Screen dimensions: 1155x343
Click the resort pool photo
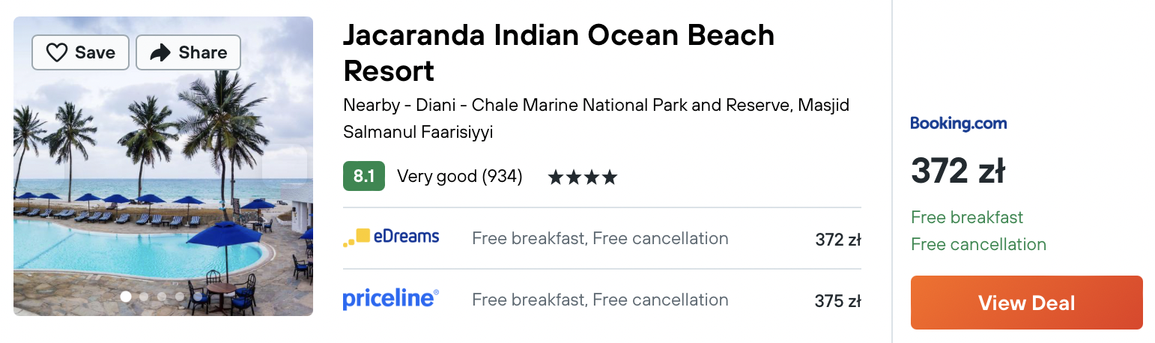click(163, 166)
